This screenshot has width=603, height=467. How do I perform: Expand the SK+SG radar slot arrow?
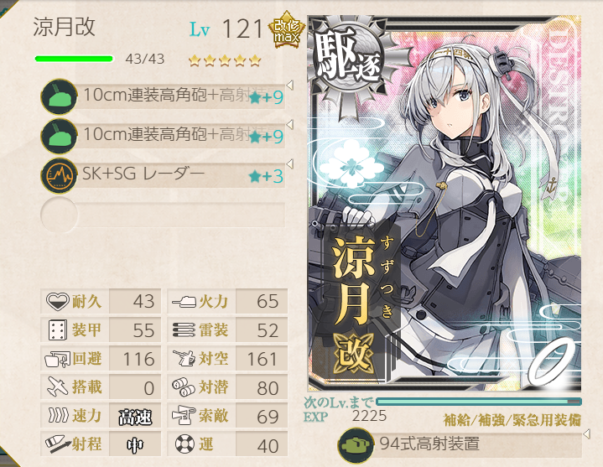coord(290,164)
